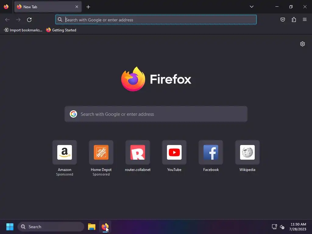Open the Wikipedia shortcut tile
The height and width of the screenshot is (234, 312).
[x=247, y=152]
